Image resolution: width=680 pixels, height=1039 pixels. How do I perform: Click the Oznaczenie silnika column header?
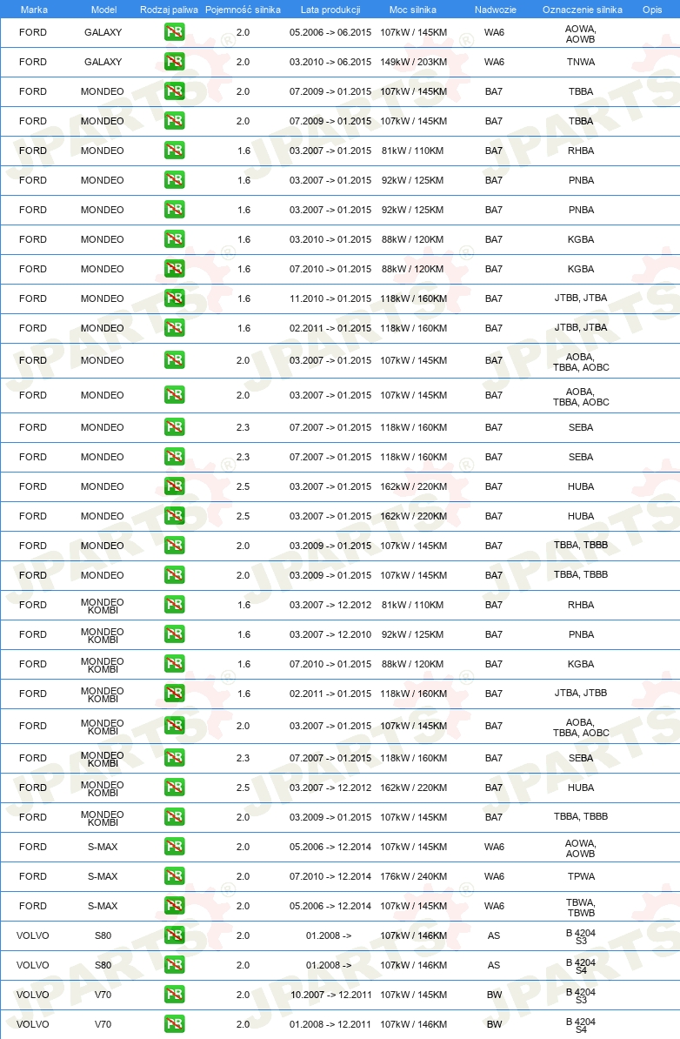tap(582, 10)
